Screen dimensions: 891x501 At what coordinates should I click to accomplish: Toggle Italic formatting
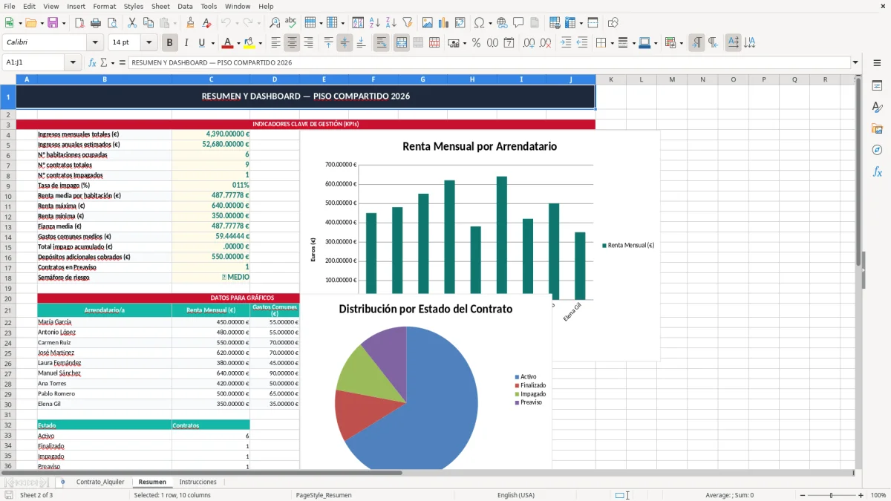tap(186, 43)
